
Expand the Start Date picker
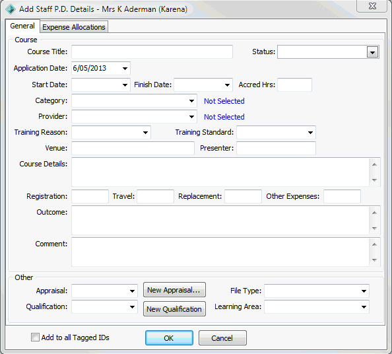coord(125,85)
